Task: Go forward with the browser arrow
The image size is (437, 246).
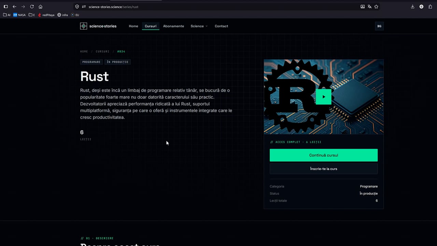Action: click(23, 6)
